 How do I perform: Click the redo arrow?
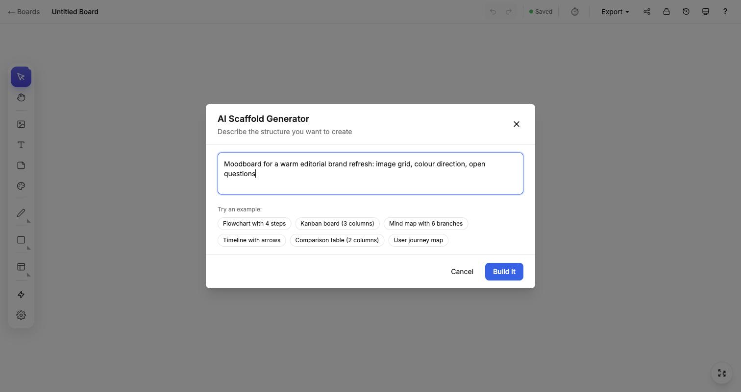coord(509,12)
